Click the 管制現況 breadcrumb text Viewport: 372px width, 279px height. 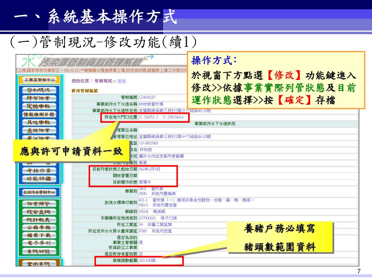click(103, 81)
